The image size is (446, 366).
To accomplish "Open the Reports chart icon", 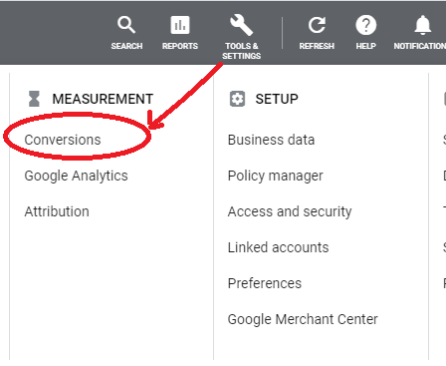I will click(x=180, y=25).
